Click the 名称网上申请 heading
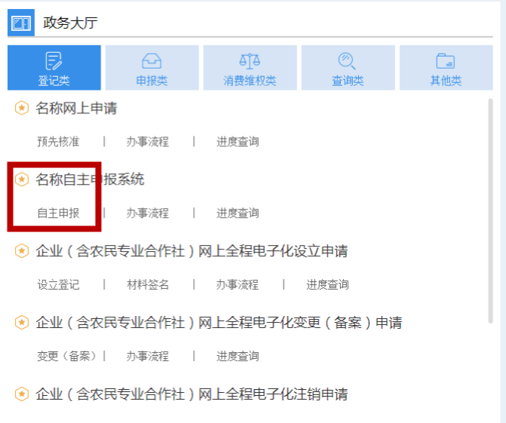Screen dimensions: 506x423 point(76,108)
